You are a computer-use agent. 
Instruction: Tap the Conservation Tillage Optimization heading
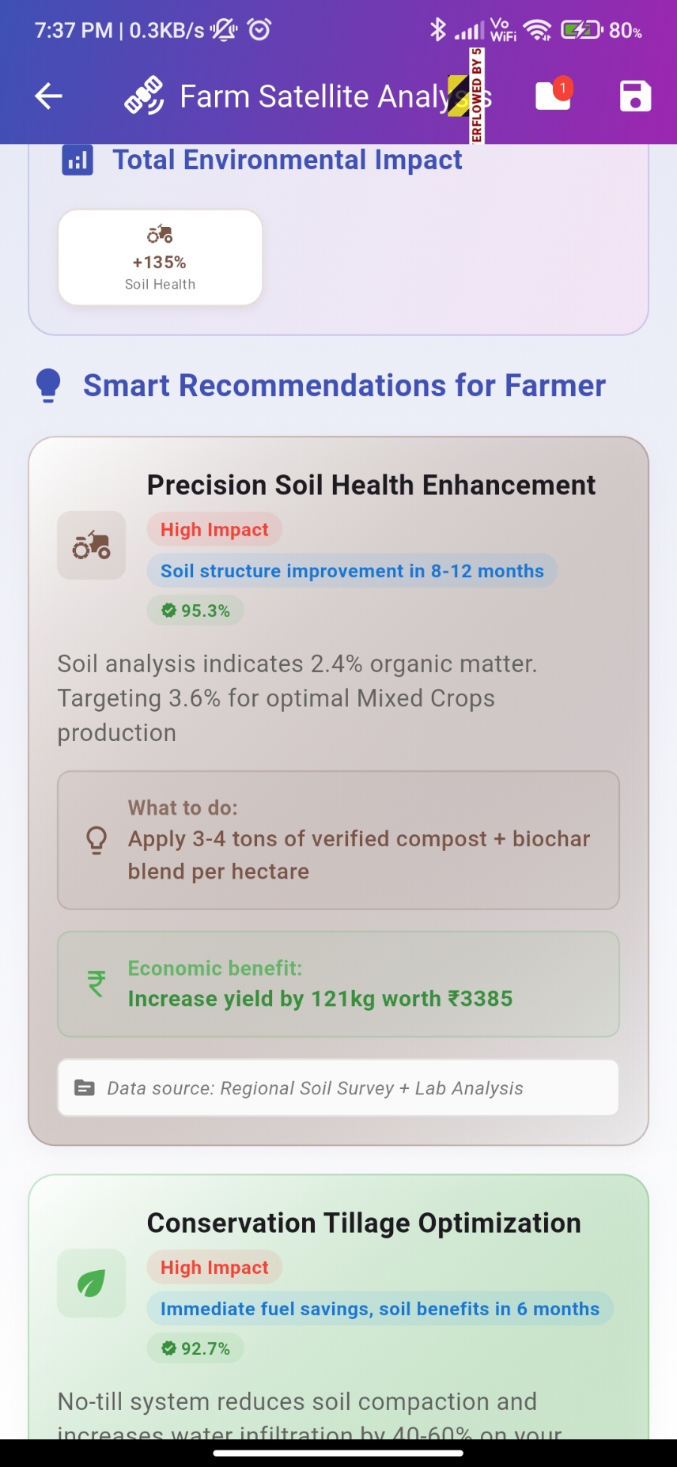point(364,1223)
